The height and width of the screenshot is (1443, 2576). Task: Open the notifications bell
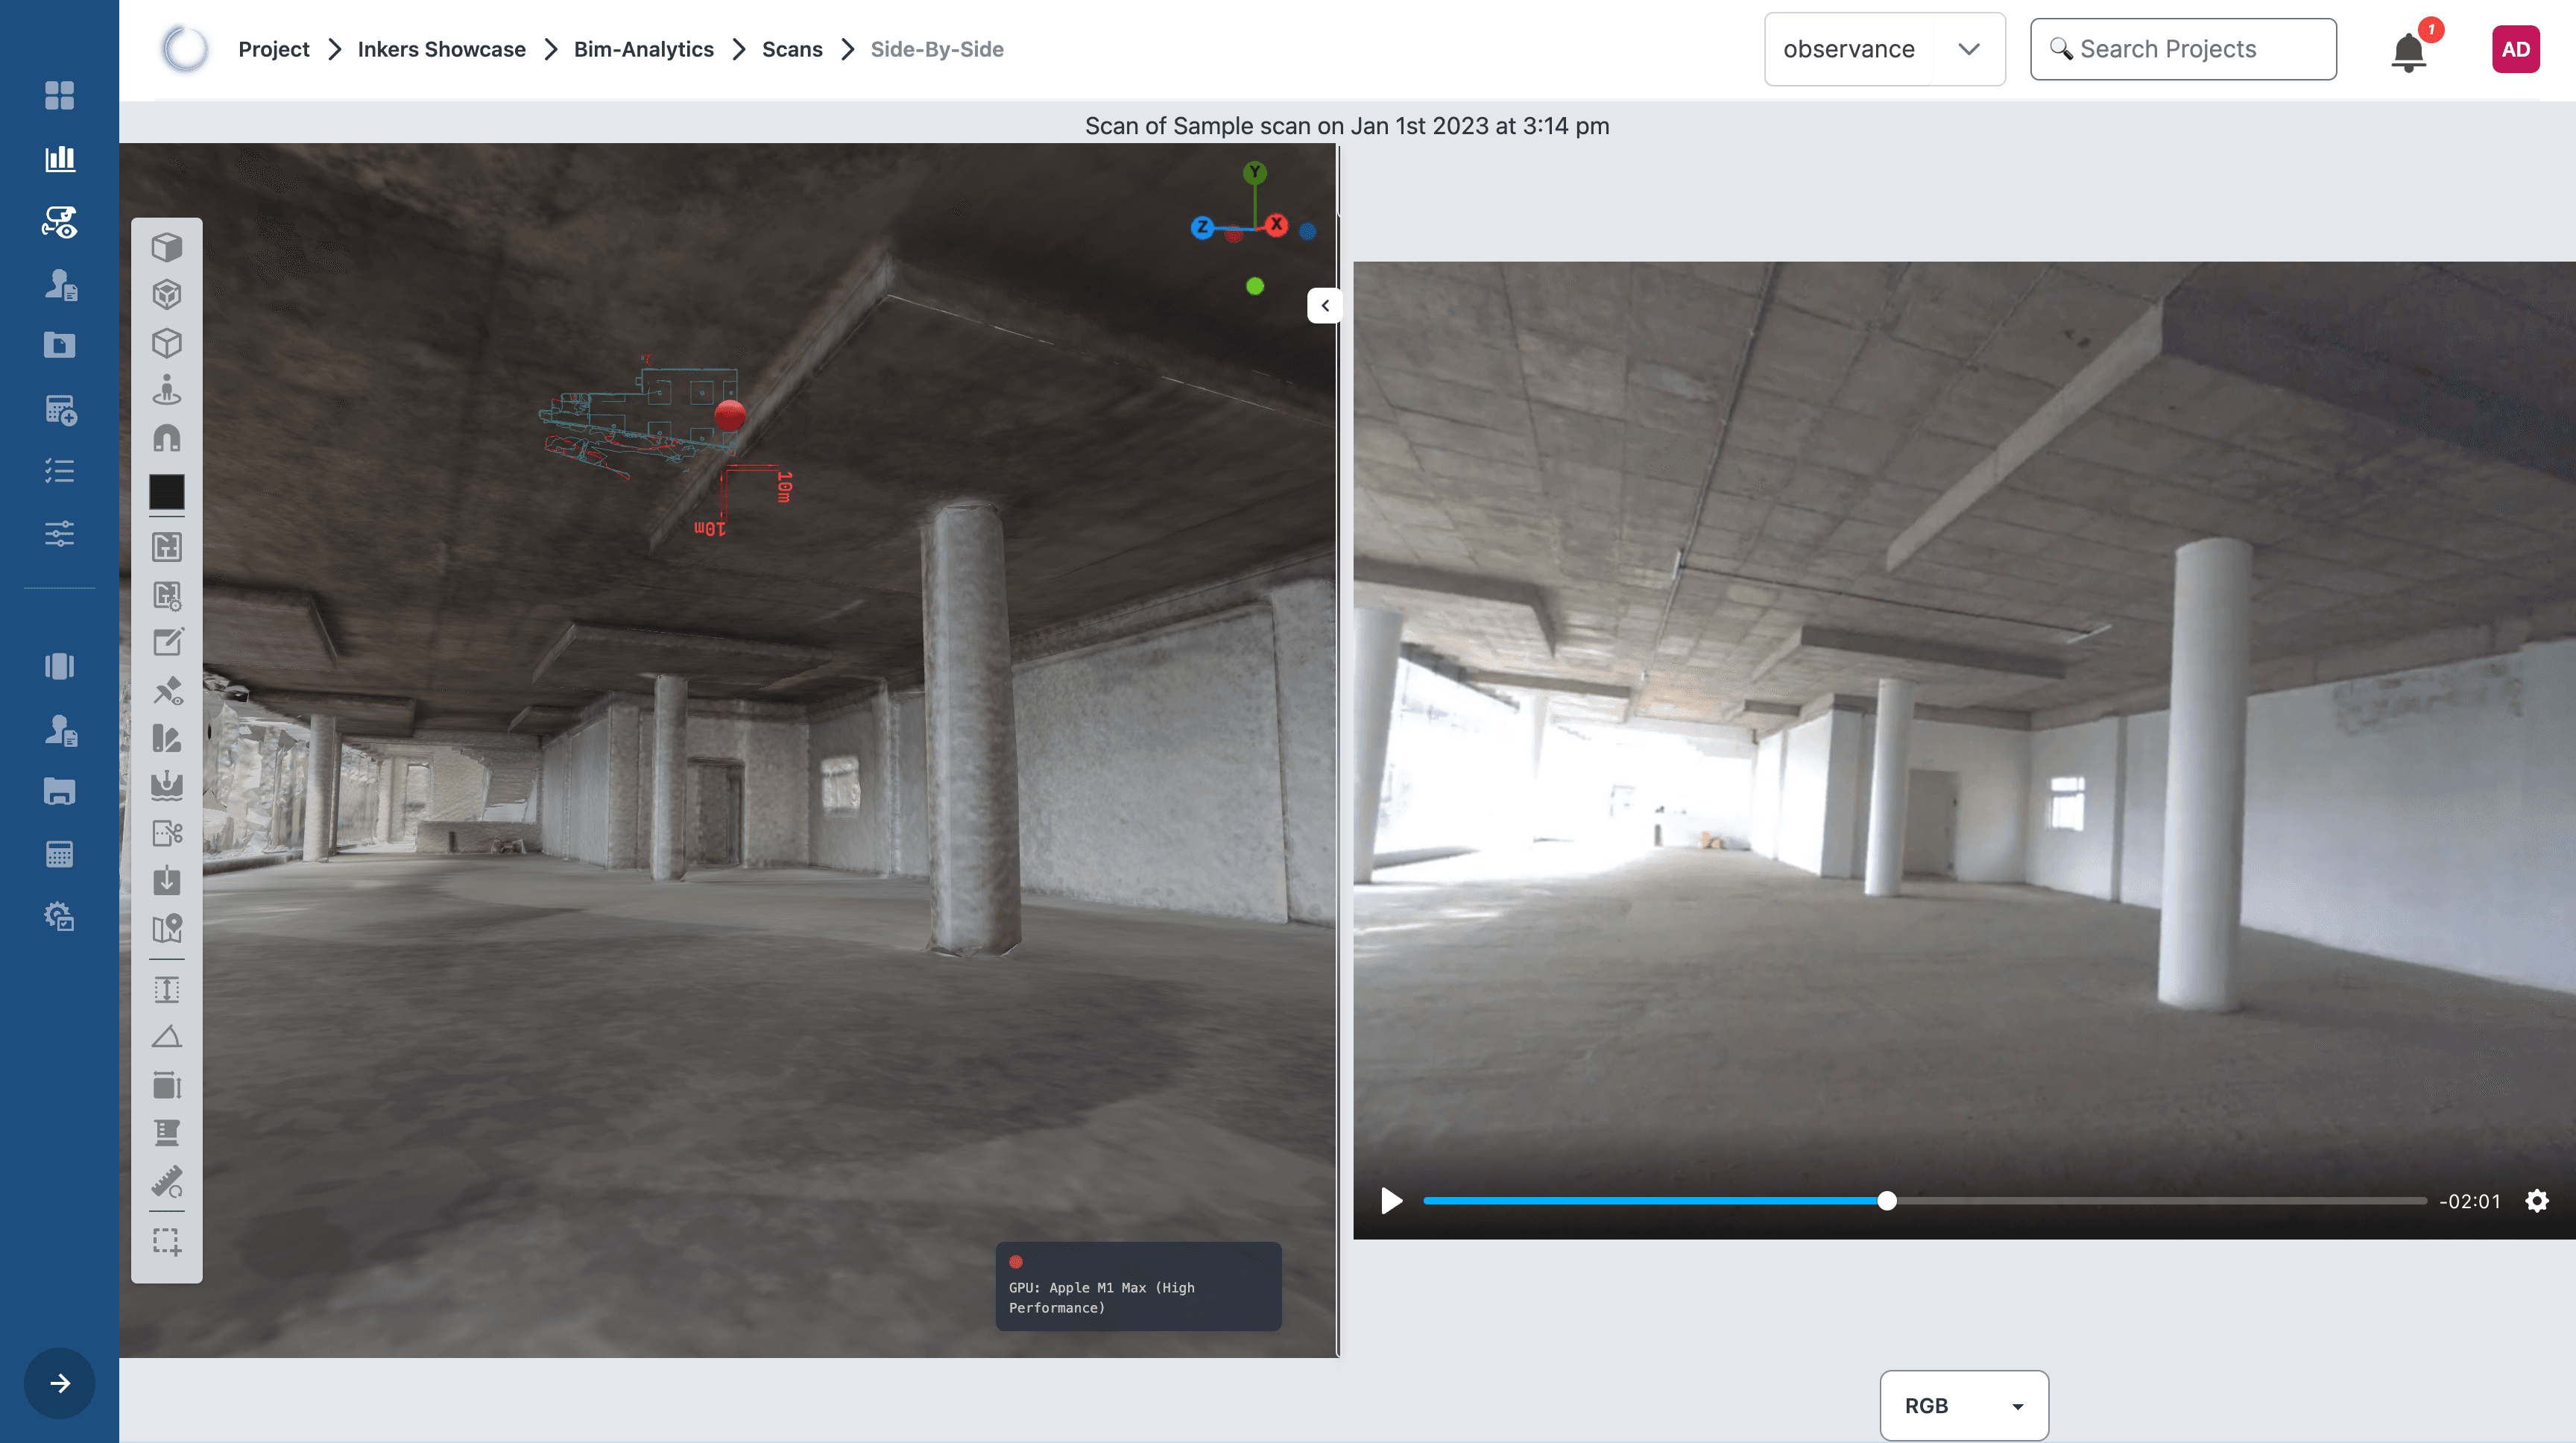point(2408,50)
